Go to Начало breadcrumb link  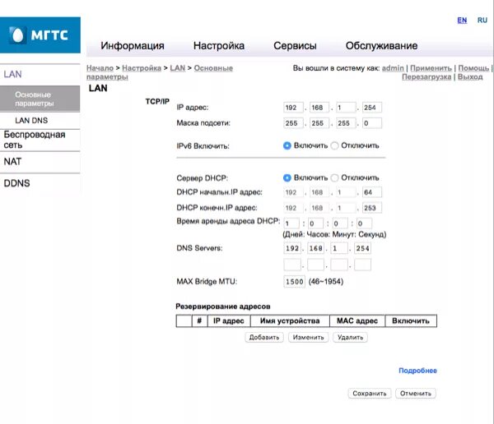[x=100, y=68]
